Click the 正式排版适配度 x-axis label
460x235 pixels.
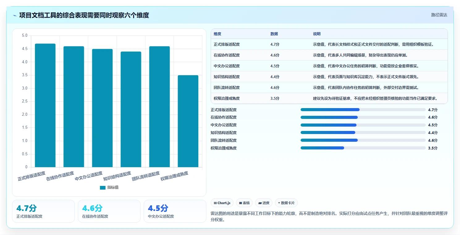pyautogui.click(x=32, y=176)
